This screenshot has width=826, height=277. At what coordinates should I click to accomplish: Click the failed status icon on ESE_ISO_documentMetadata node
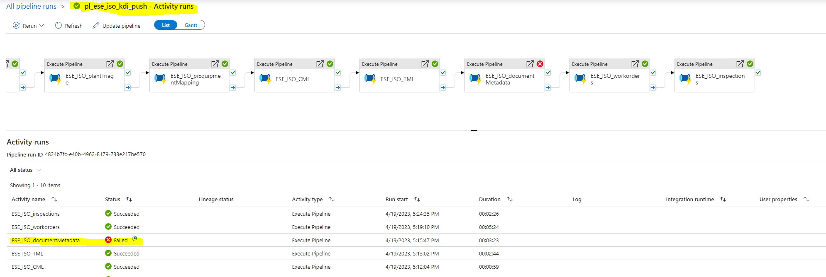[x=540, y=64]
